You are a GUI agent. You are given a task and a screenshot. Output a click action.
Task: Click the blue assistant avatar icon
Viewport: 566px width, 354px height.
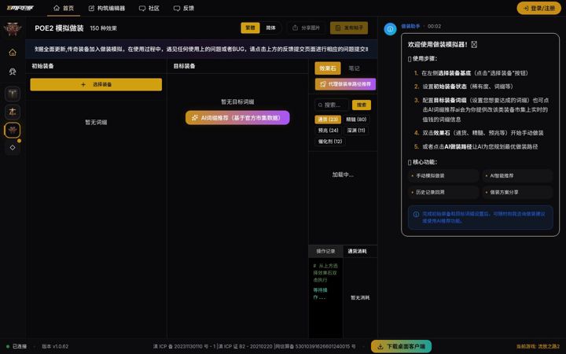(x=390, y=29)
